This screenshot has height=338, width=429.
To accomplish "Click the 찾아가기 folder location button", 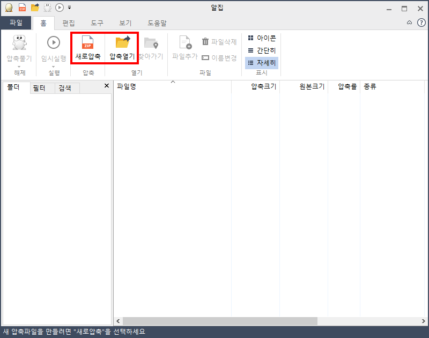I will (151, 48).
